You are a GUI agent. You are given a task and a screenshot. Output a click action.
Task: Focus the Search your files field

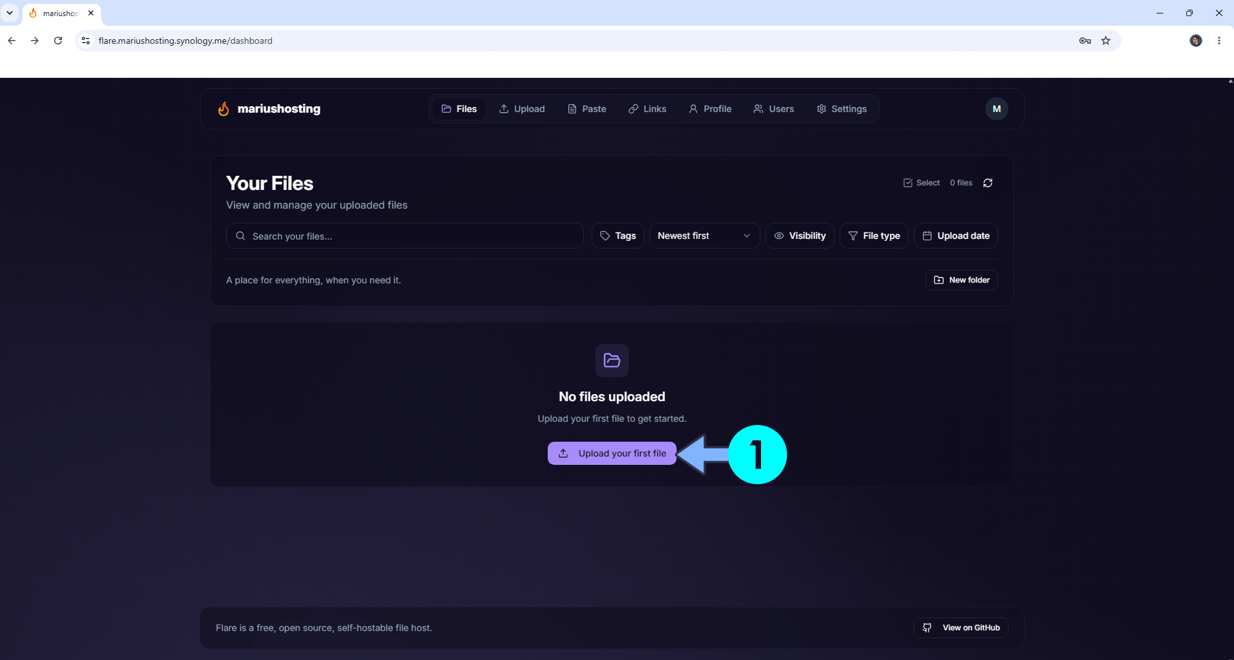pos(405,236)
